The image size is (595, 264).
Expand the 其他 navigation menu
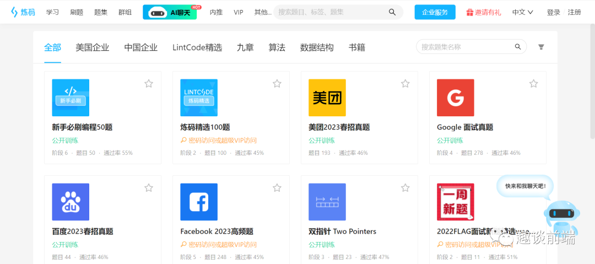(x=263, y=12)
